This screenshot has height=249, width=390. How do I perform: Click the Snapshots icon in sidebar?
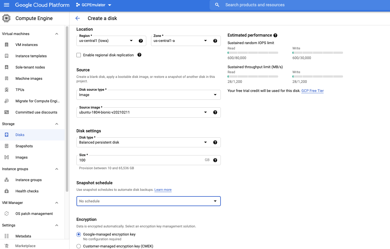pos(7,146)
